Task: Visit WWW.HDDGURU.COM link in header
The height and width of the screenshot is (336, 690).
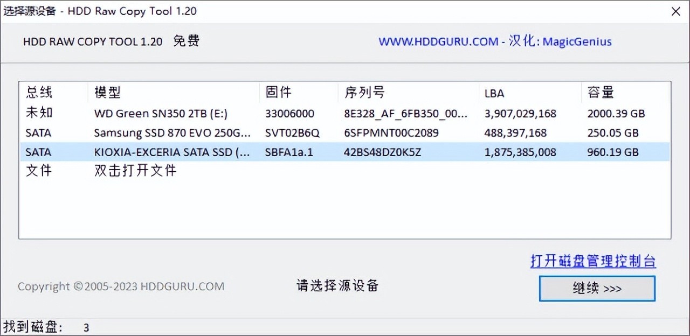Action: [x=438, y=41]
